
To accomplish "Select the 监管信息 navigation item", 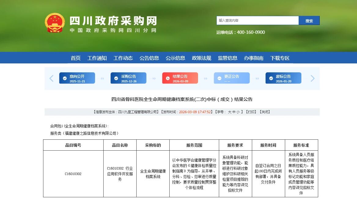I will tap(227, 58).
